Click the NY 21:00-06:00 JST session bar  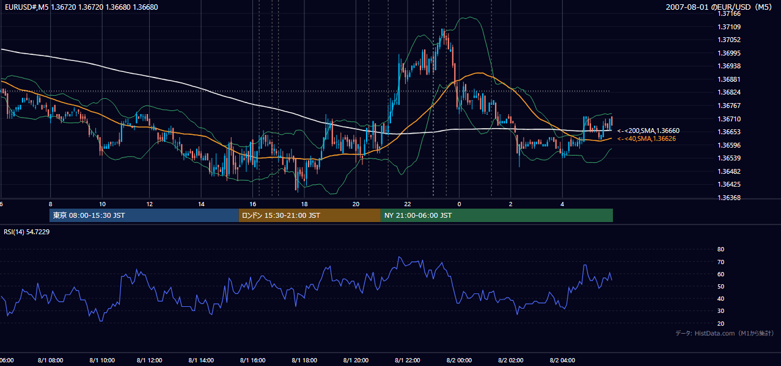pos(497,215)
